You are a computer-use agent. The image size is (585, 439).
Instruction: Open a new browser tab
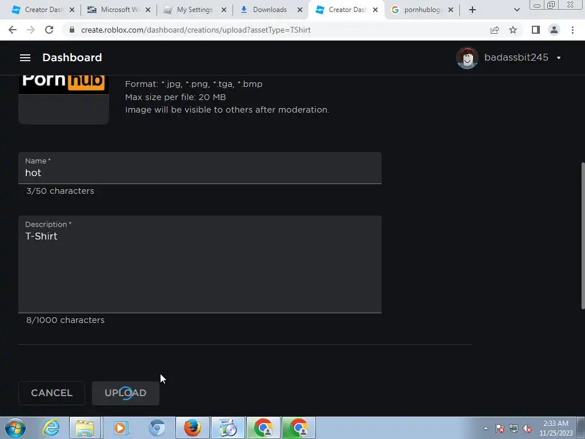(472, 10)
